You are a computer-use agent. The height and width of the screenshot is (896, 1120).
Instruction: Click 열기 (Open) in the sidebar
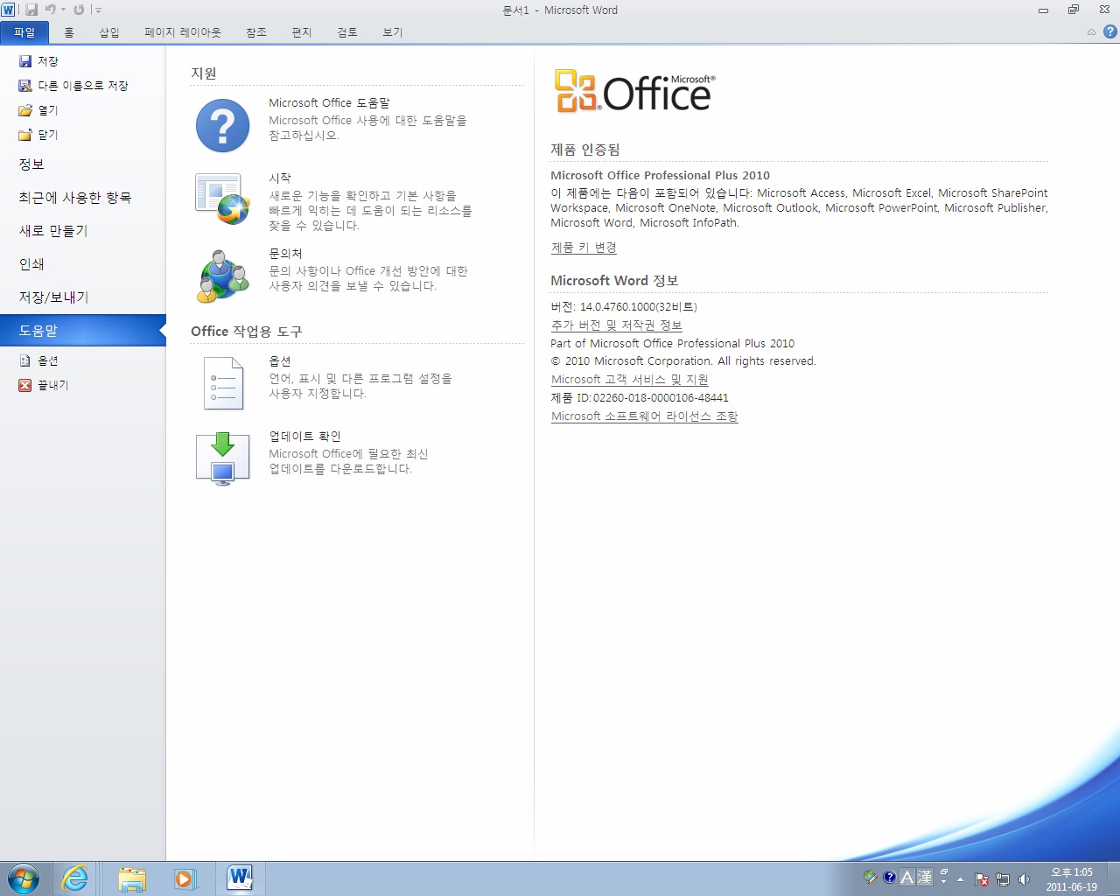coord(39,110)
